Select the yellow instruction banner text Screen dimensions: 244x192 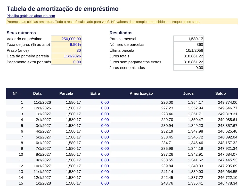tap(103, 22)
